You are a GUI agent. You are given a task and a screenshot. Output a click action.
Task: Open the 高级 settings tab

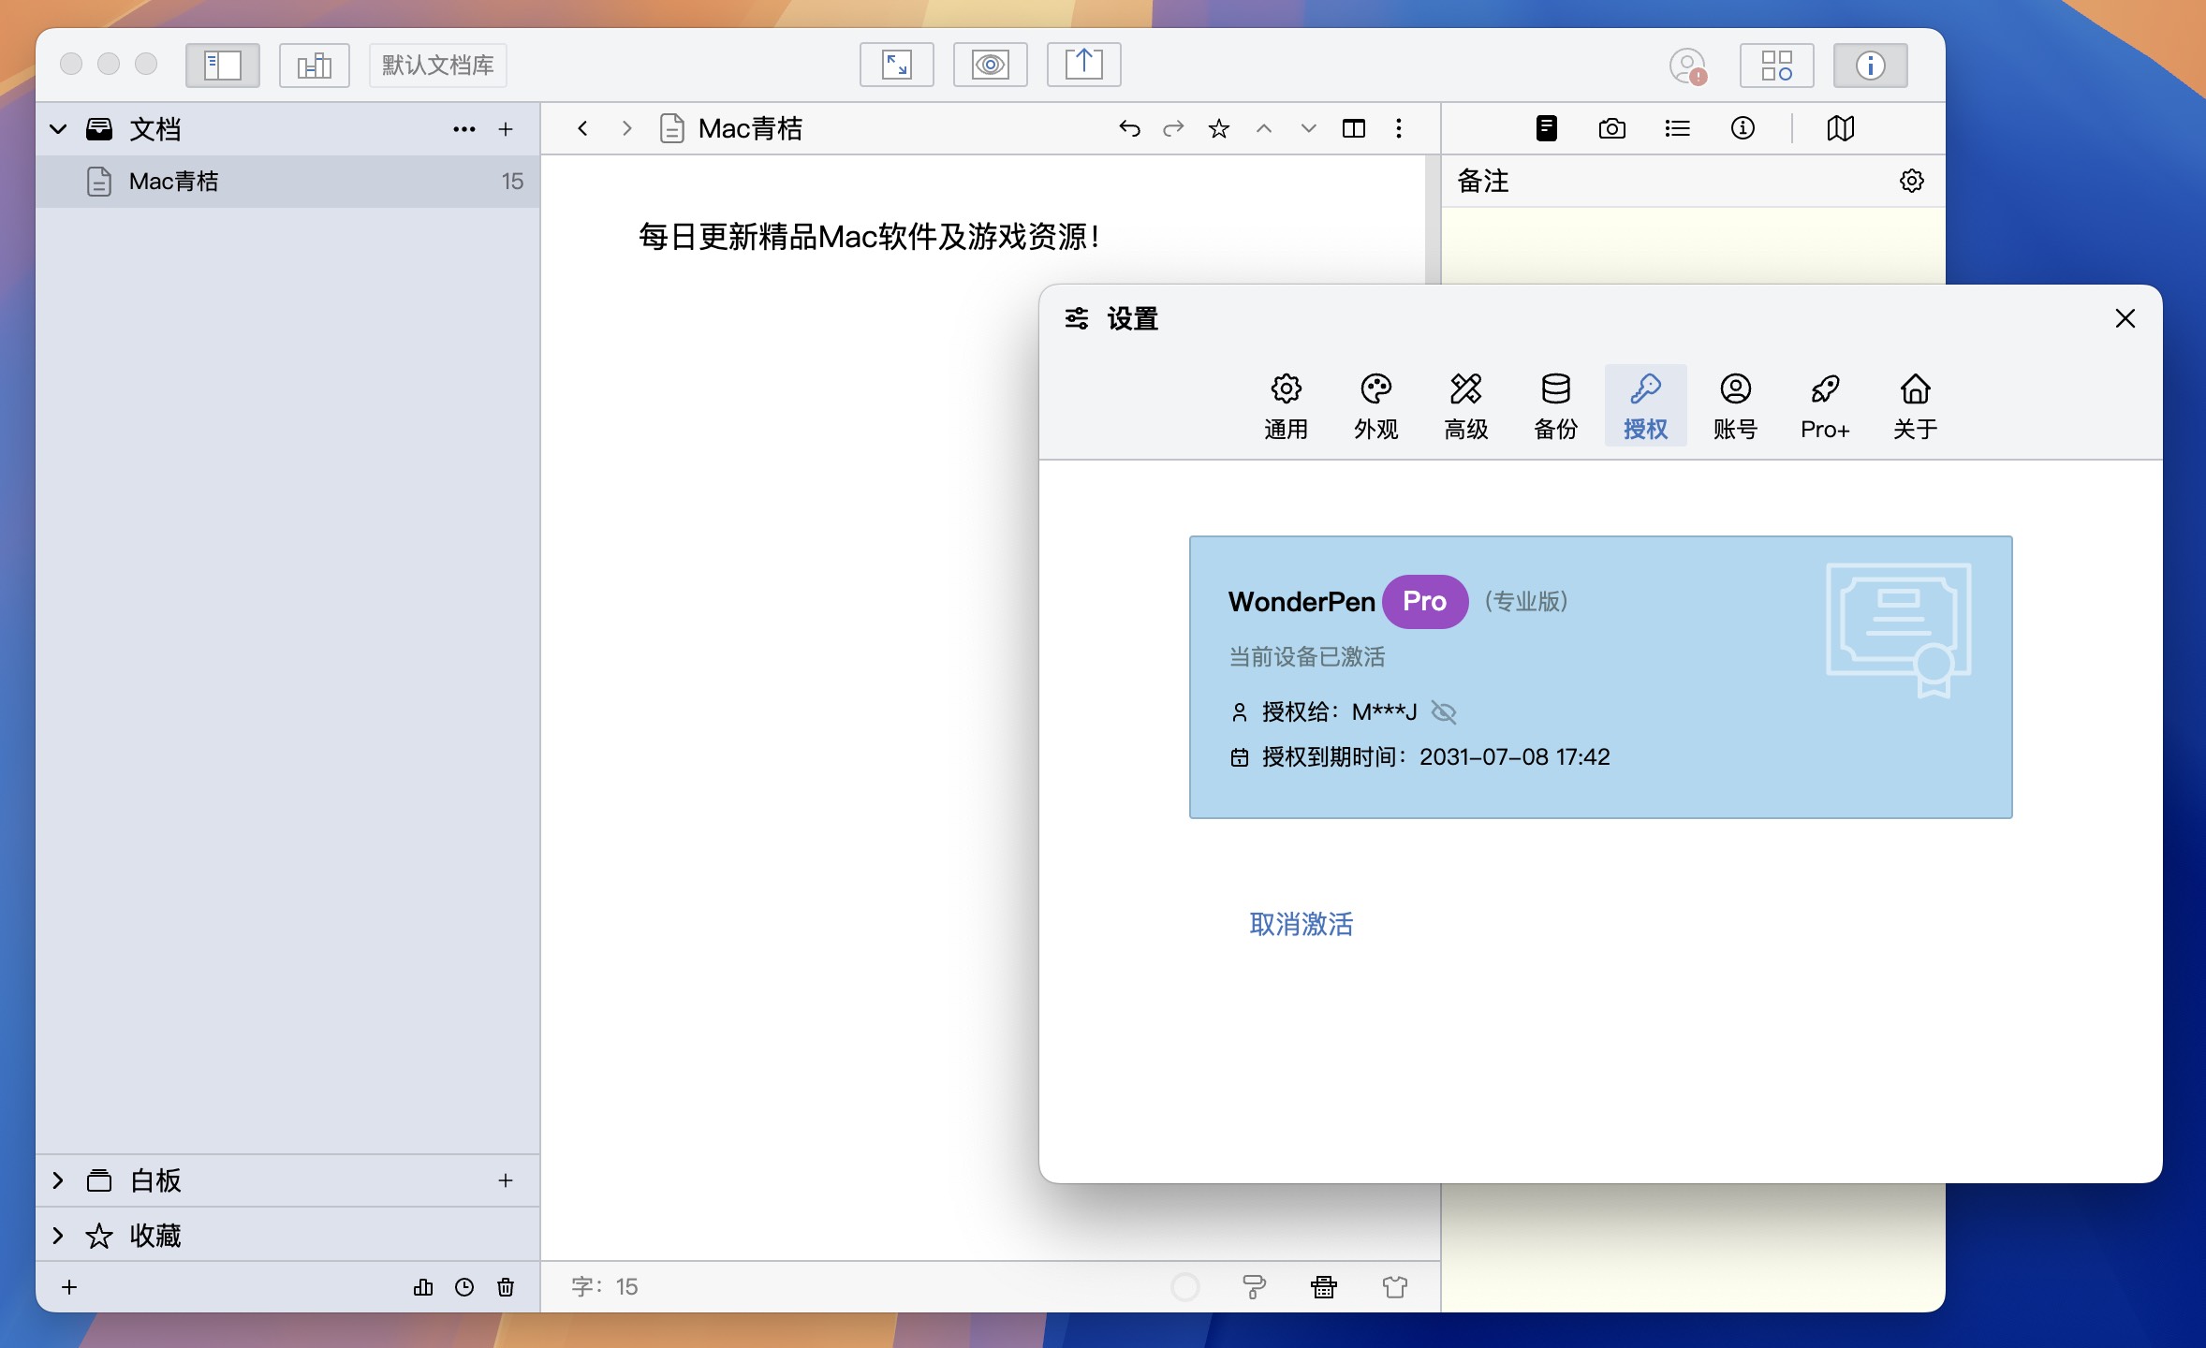pos(1466,405)
